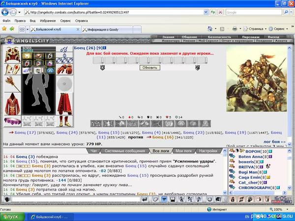This screenshot has width=295, height=221.
Task: Open the Инвентарь link in the game menu
Action: pyautogui.click(x=171, y=41)
